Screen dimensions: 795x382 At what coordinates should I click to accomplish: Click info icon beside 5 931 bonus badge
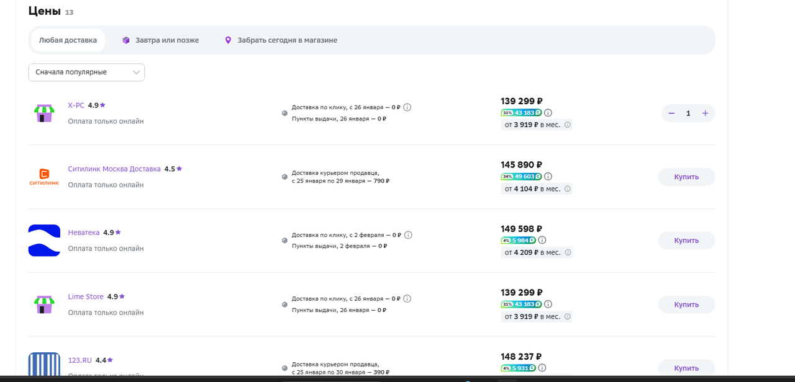coord(542,368)
